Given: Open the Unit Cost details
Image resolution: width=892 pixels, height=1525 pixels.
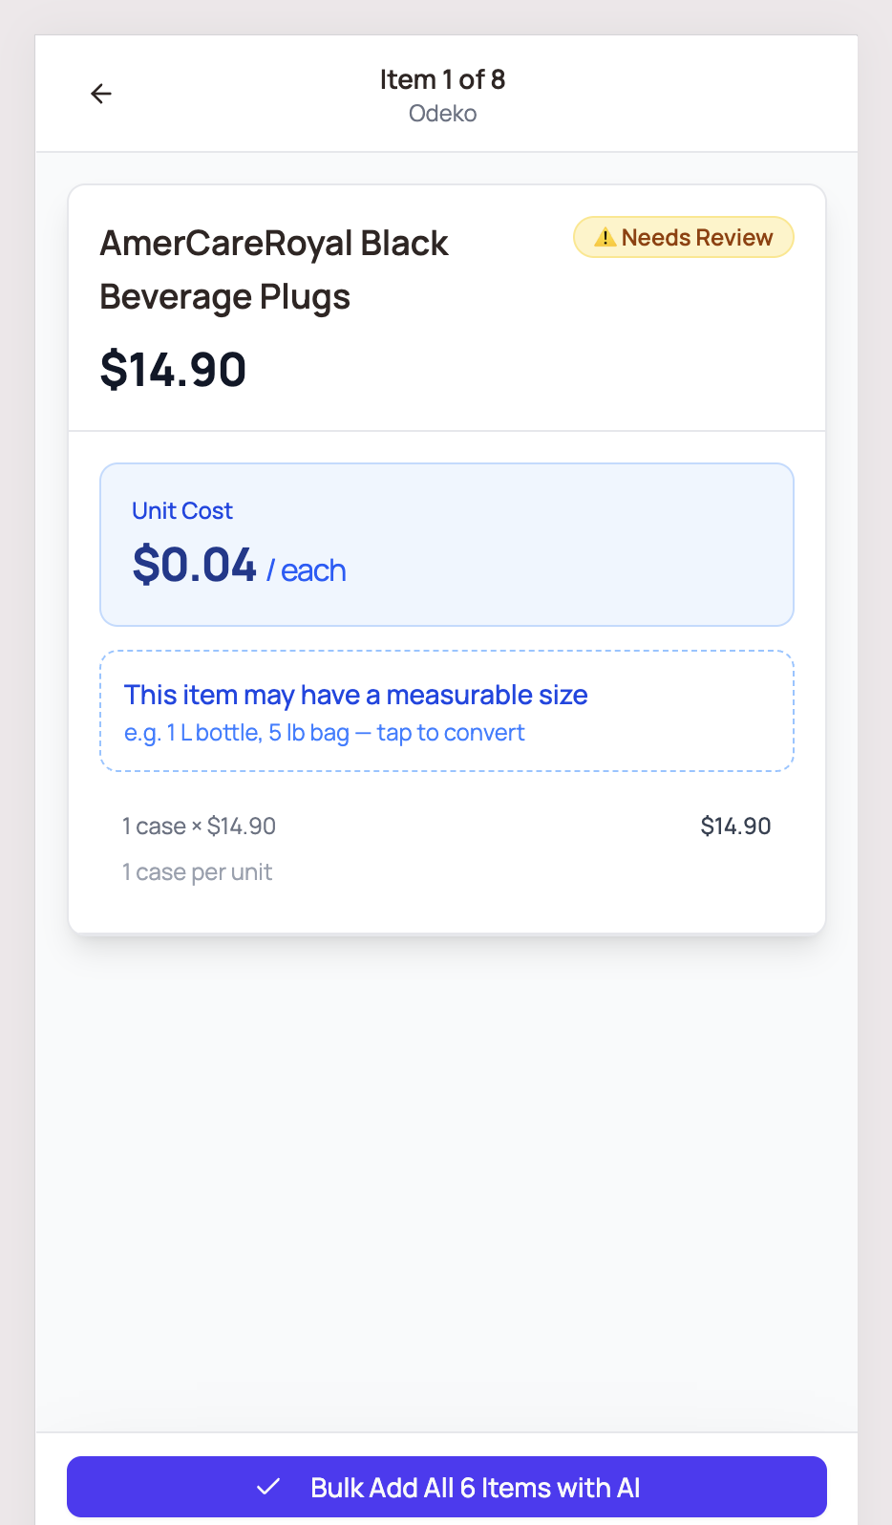Looking at the screenshot, I should pos(446,544).
